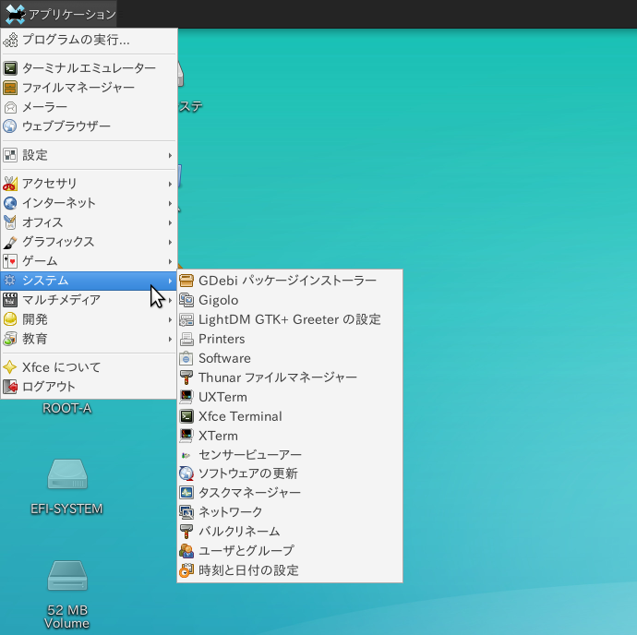Image resolution: width=637 pixels, height=635 pixels.
Task: Choose ログアウト to log out
Action: (x=89, y=387)
